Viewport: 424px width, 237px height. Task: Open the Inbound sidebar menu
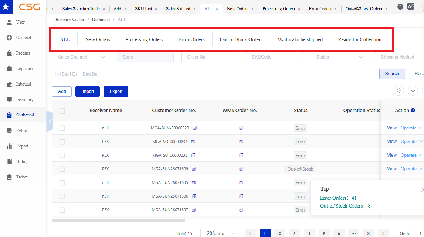(23, 84)
